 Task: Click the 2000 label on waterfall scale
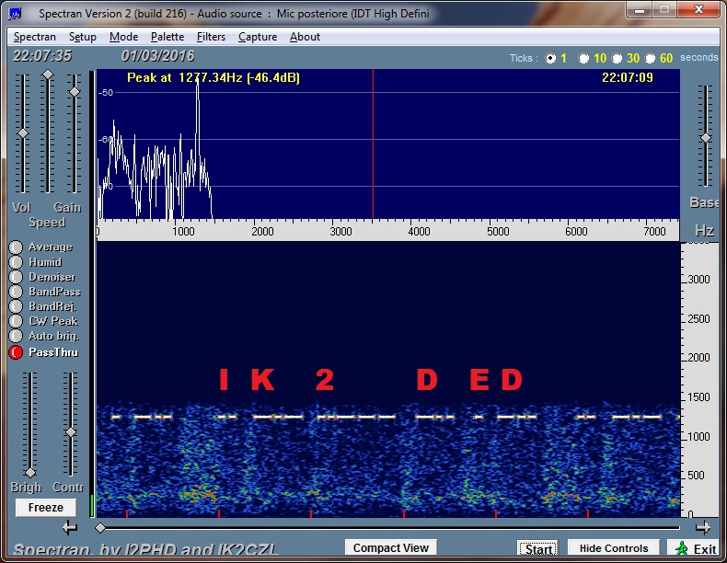pos(699,357)
